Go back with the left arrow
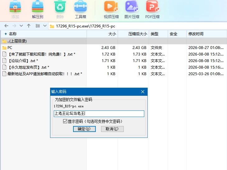The image size is (227, 170). point(6,26)
